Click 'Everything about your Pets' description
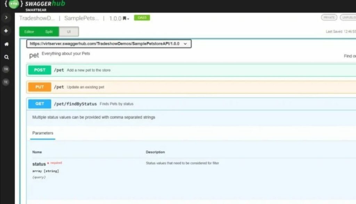This screenshot has width=356, height=204. 66,53
